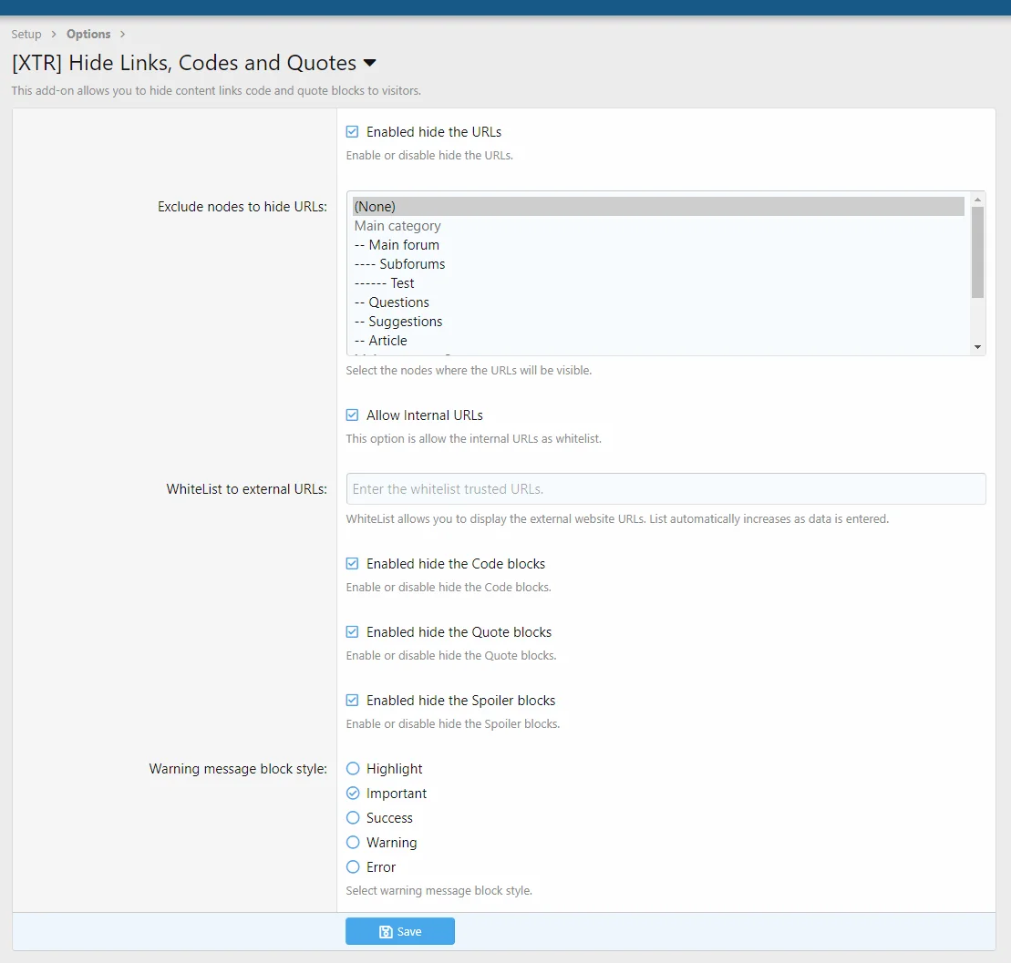Focus the whitelist trusted URLs field

click(665, 489)
